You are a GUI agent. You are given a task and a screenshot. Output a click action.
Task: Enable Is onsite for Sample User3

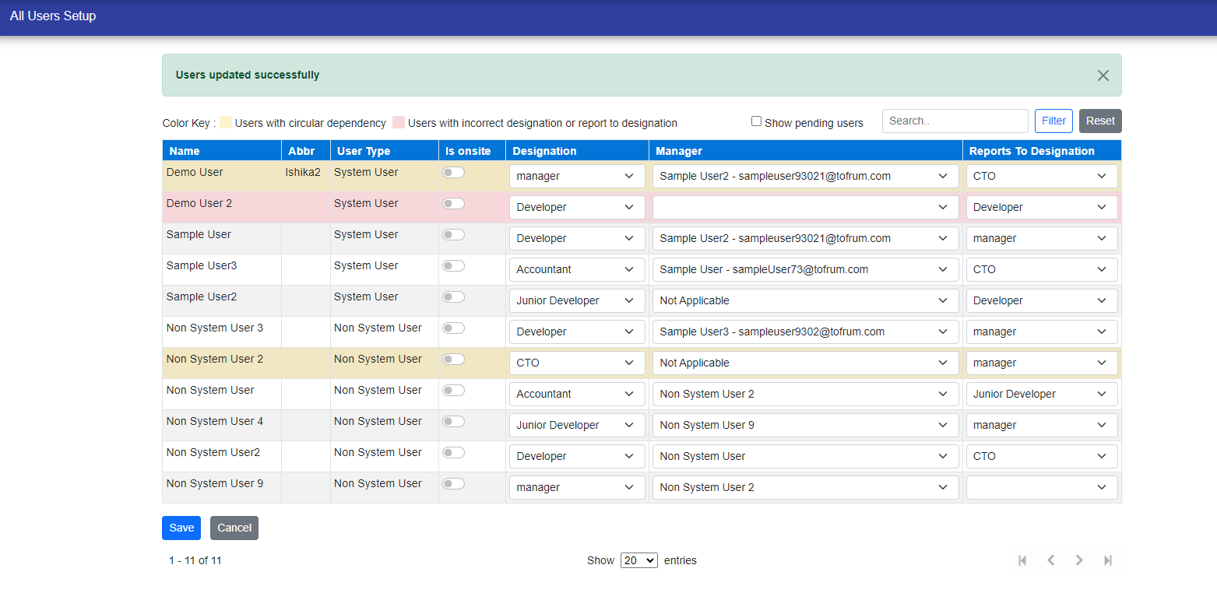click(x=453, y=266)
